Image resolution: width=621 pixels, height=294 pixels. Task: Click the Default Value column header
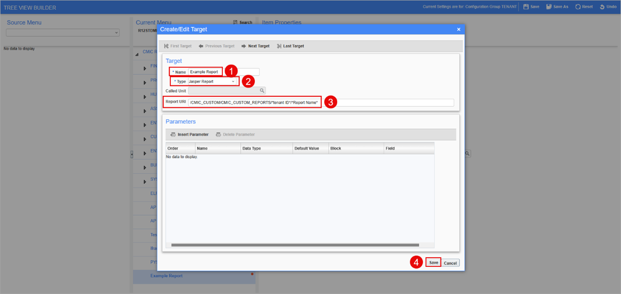(311, 149)
